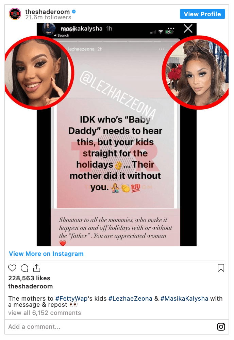This screenshot has height=340, width=234.
Task: Click theshaderoom profile avatar
Action: pos(15,14)
